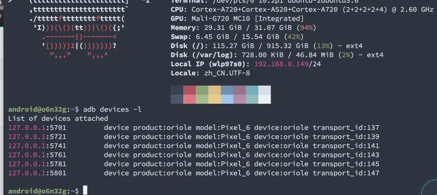Click the android@o6n32g prompt before the adb command
This screenshot has width=437, height=195.
pos(37,109)
